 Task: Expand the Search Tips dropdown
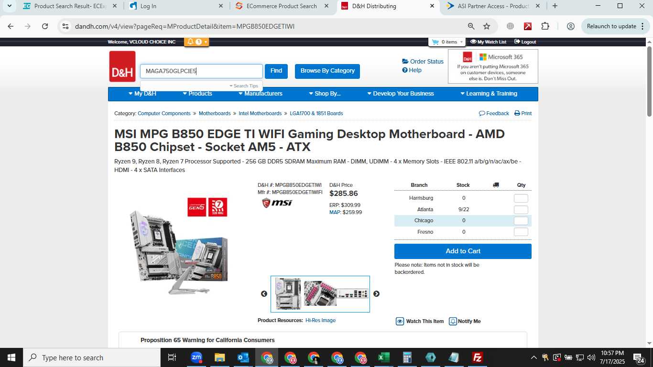244,86
